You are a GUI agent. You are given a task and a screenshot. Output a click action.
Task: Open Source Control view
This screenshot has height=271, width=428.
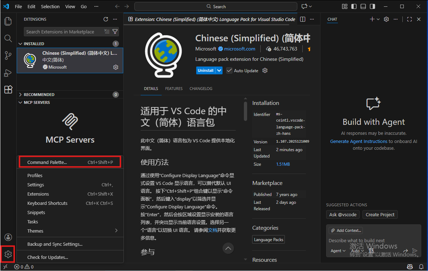pos(8,55)
